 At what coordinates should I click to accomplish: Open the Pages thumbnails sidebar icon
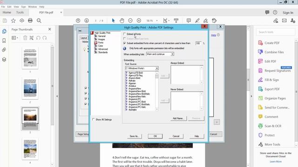(x=4, y=31)
